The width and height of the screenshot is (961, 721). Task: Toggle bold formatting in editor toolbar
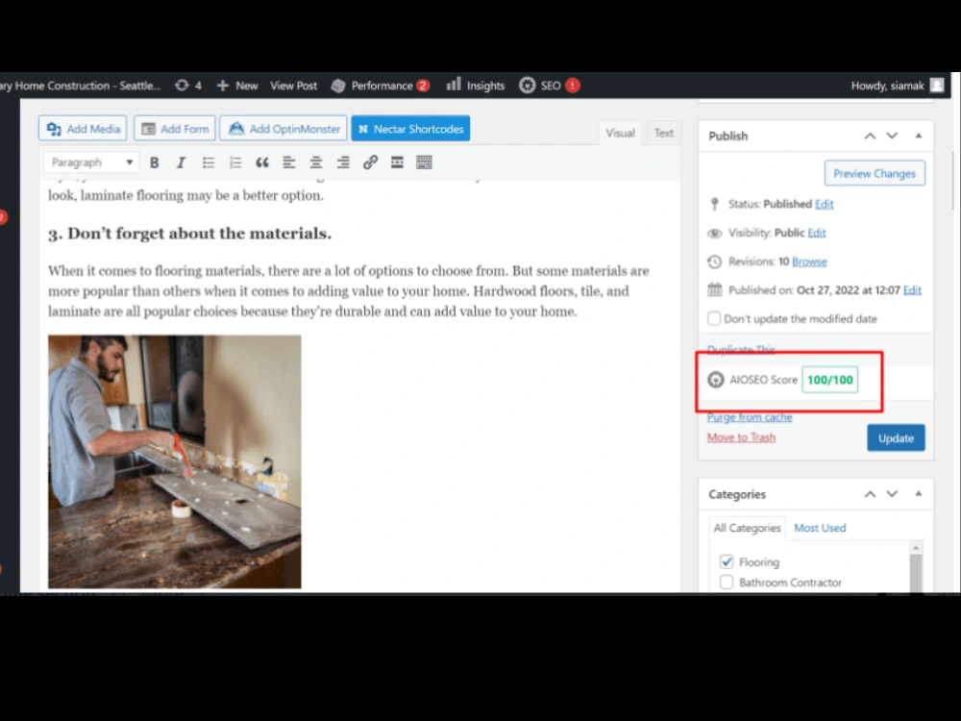(155, 162)
